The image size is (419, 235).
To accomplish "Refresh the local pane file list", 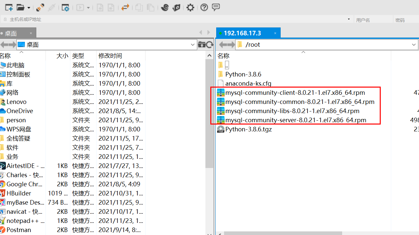I will [x=210, y=44].
